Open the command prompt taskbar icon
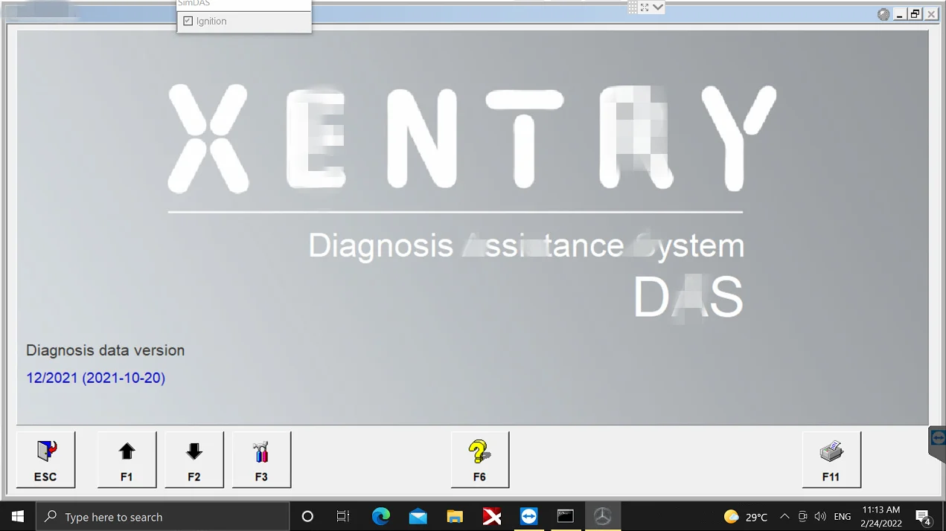The width and height of the screenshot is (946, 531). (566, 516)
